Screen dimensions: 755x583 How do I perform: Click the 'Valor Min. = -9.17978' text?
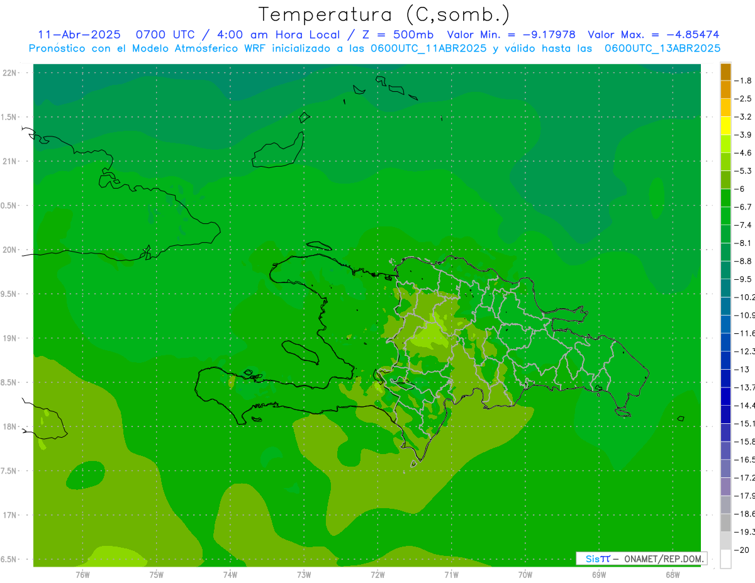click(511, 35)
